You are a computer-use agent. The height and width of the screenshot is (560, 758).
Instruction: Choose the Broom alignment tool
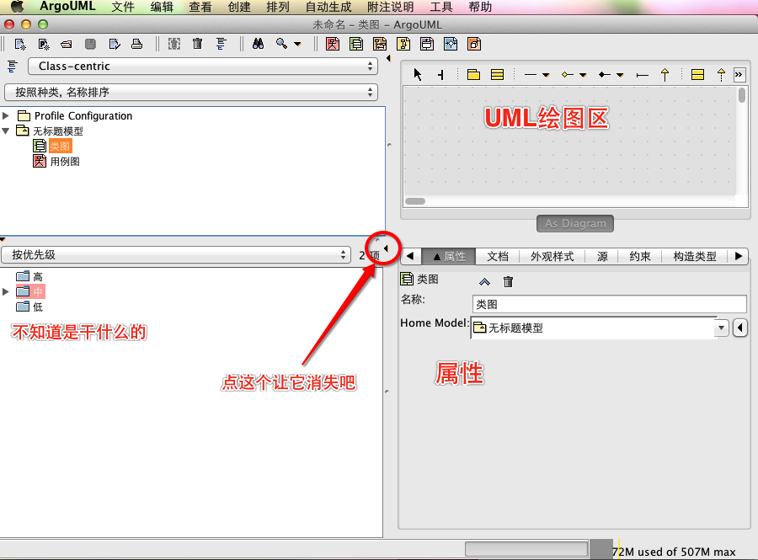point(440,74)
